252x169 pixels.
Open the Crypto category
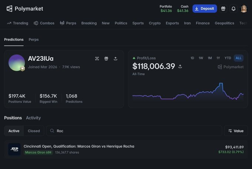155,23
